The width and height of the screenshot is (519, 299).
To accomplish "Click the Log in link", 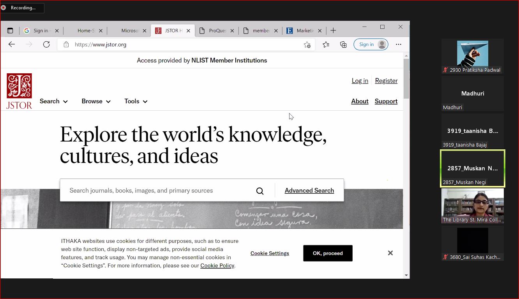I will pos(360,81).
